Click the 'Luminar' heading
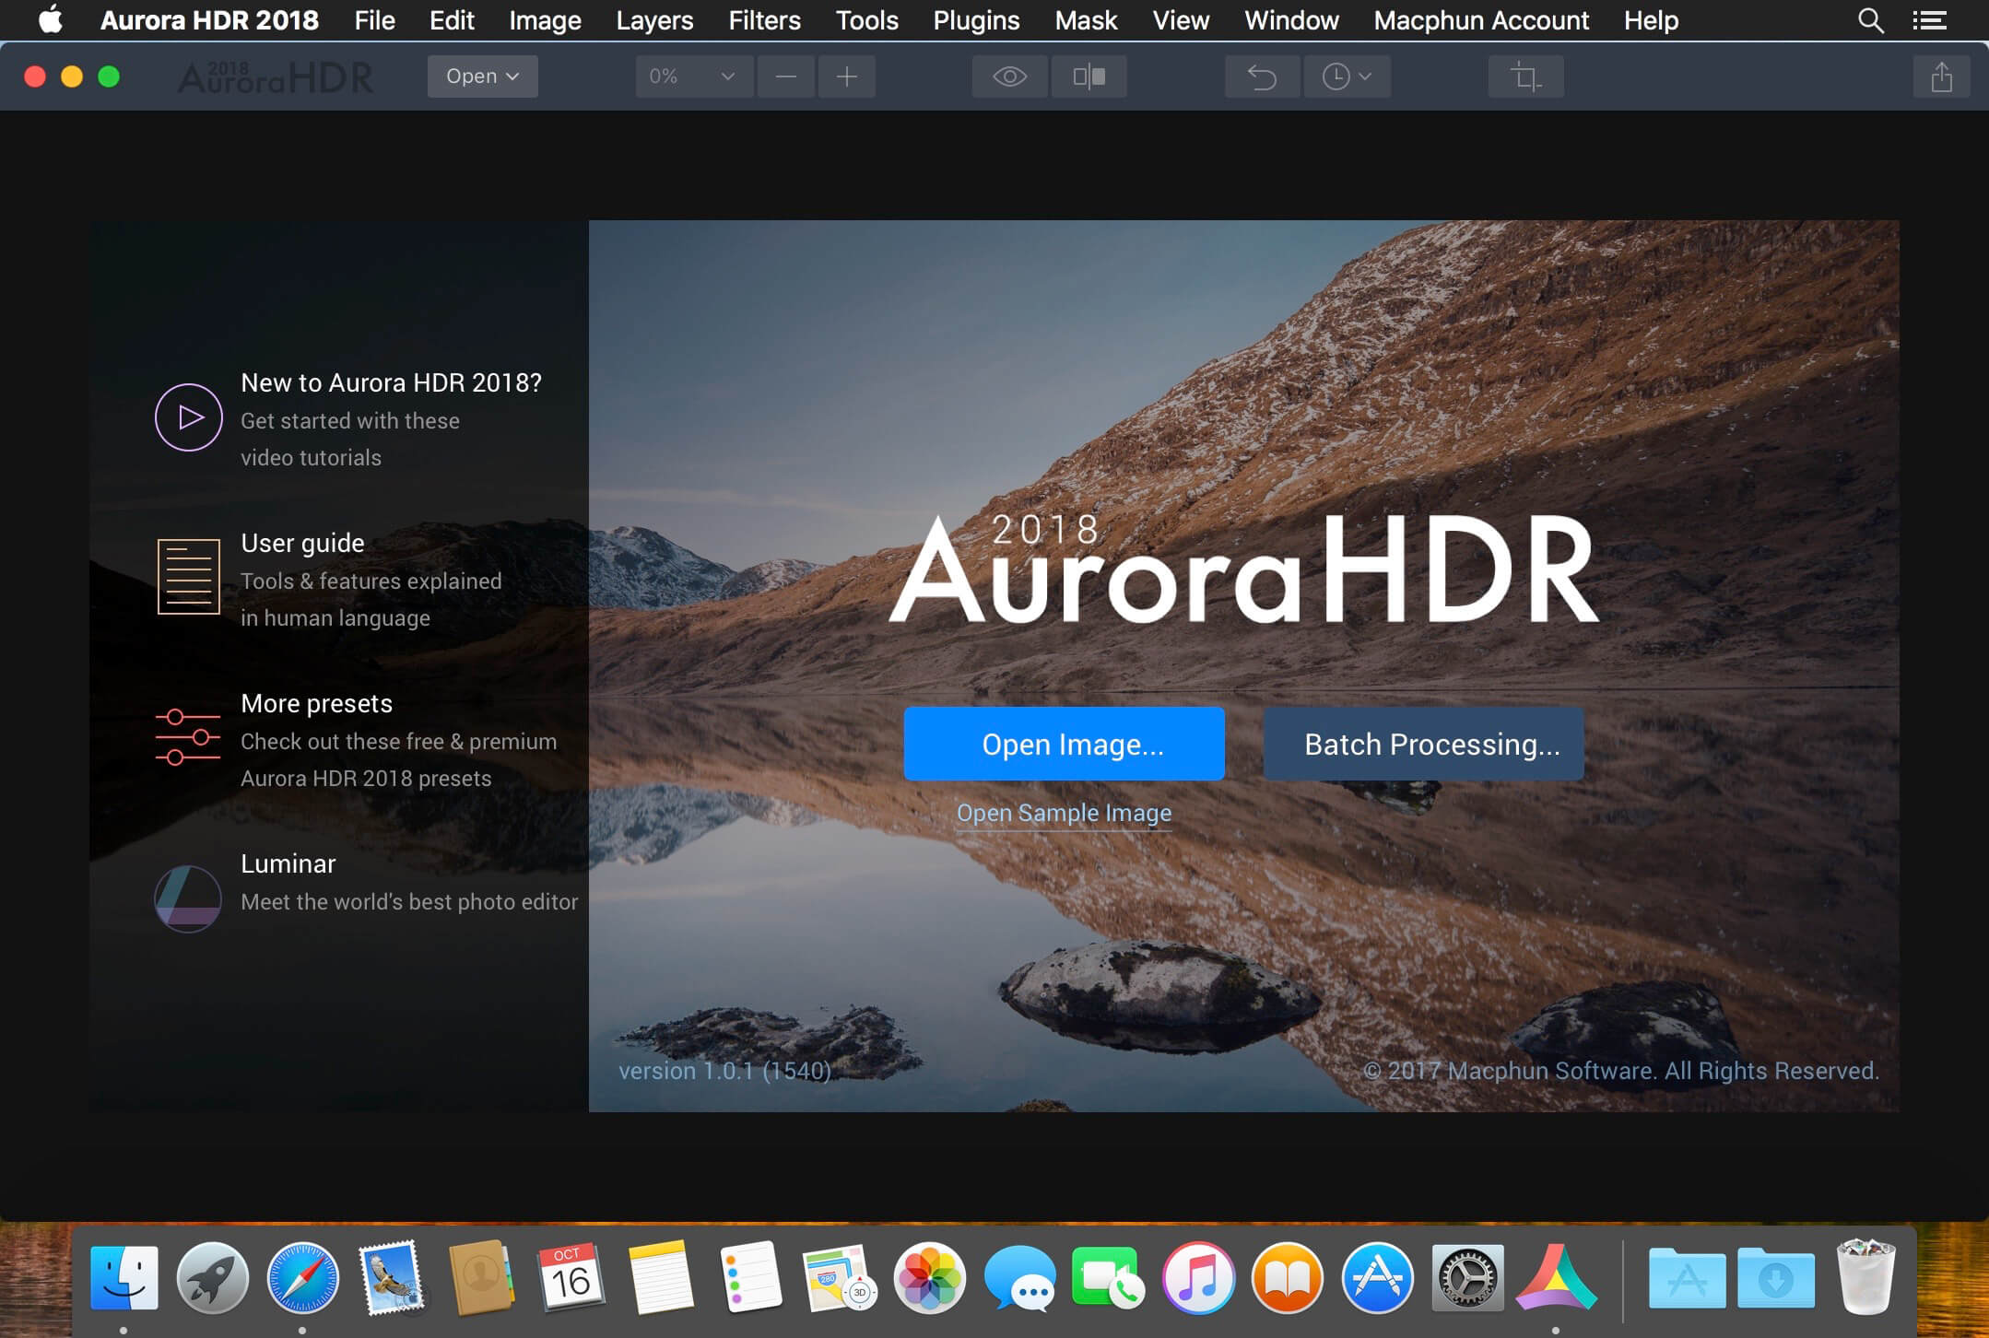 (288, 863)
